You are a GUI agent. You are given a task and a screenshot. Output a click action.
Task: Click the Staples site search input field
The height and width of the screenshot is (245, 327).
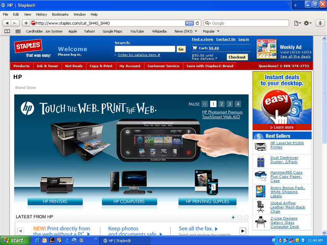[x=145, y=49]
